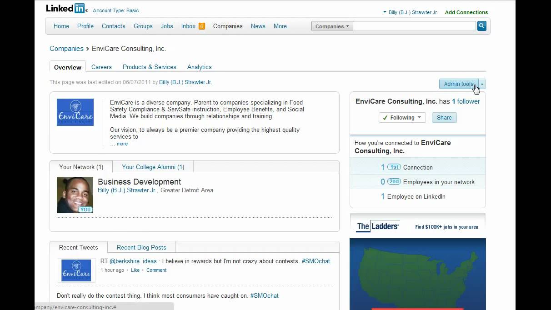Go to Home in the navigation bar

coord(61,26)
